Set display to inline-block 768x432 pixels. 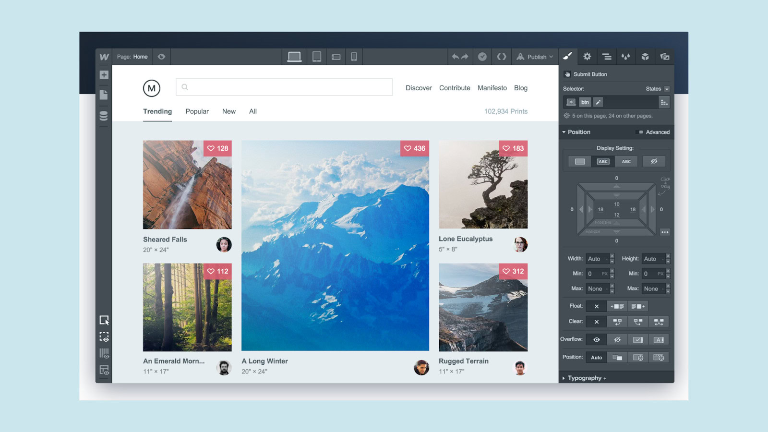tap(603, 162)
